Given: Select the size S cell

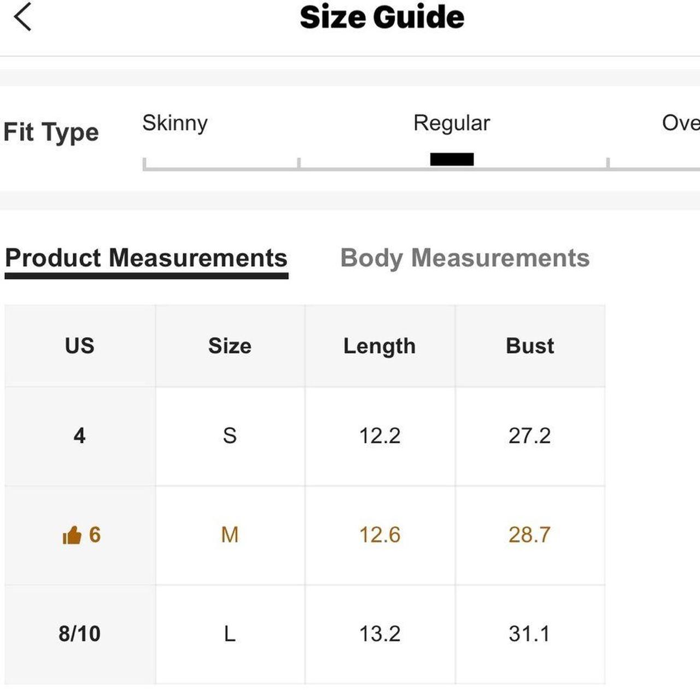Looking at the screenshot, I should pos(230,436).
